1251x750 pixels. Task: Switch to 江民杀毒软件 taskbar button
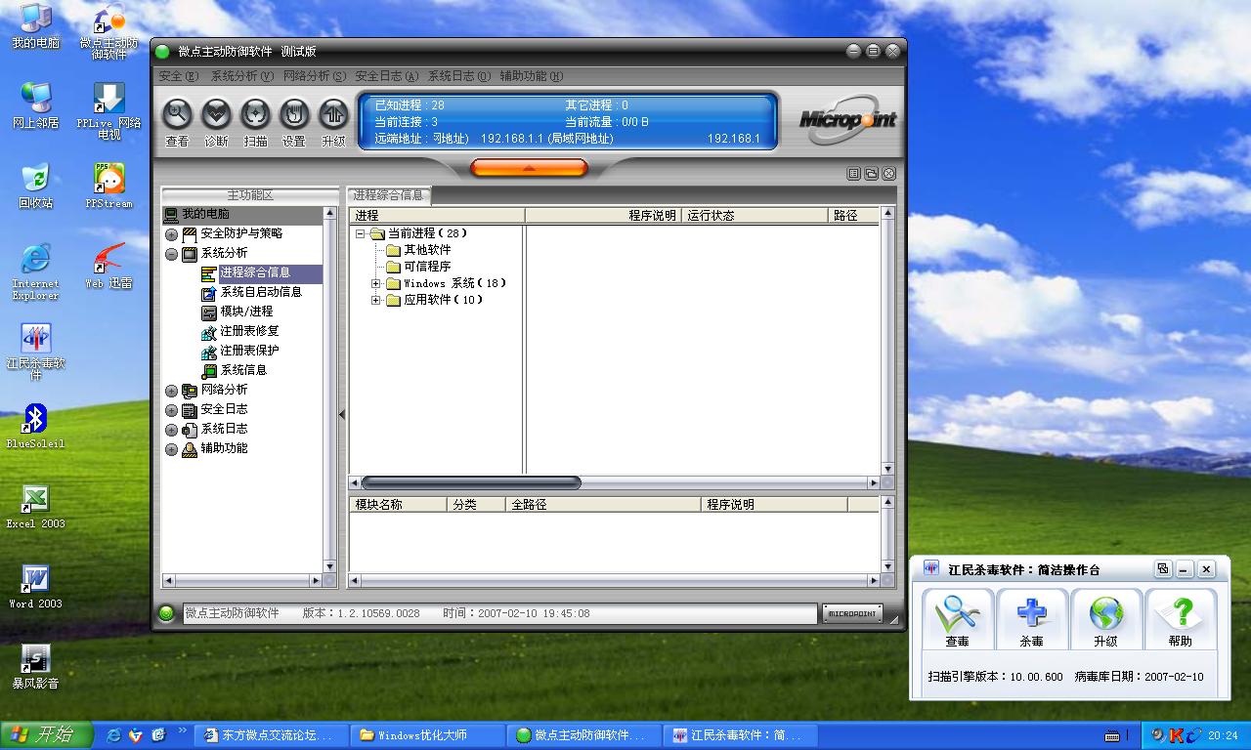tap(741, 735)
